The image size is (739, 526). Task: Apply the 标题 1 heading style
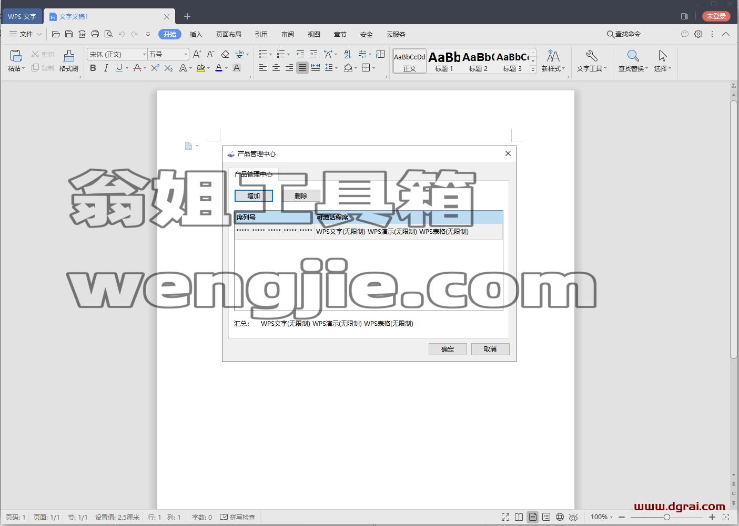tap(444, 61)
